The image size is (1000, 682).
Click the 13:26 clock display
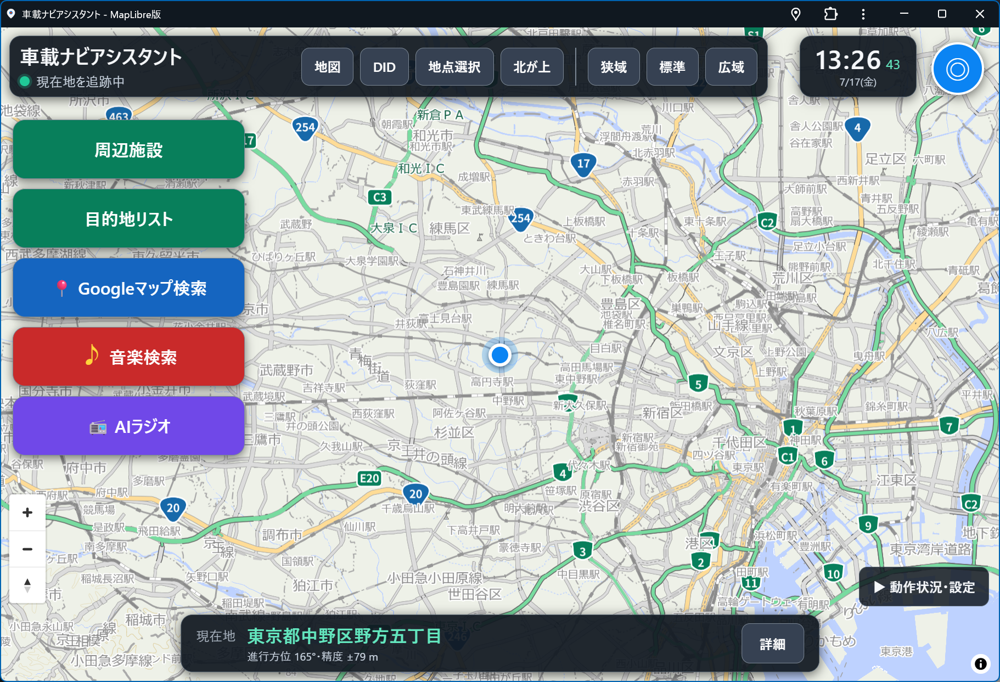tap(848, 60)
